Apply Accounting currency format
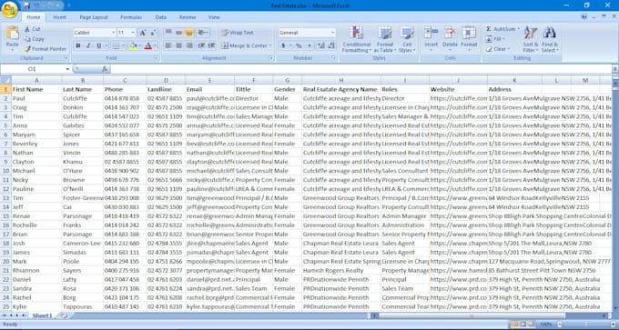The image size is (619, 330). coord(283,45)
